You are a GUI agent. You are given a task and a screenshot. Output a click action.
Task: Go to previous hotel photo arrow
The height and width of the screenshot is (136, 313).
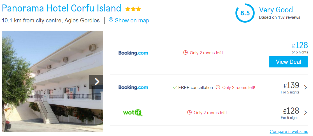[8, 81]
